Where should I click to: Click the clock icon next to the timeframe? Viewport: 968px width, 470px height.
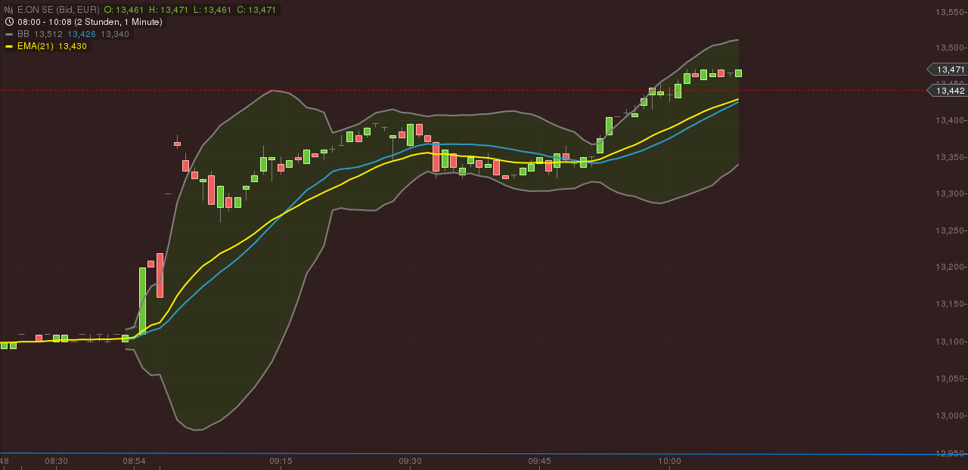(x=9, y=22)
